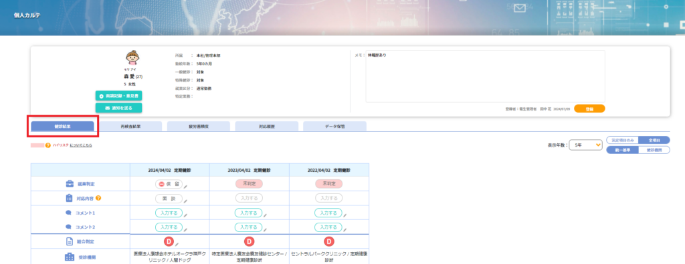Click 入力する for 2024 コメント2
The width and height of the screenshot is (685, 264).
click(x=169, y=227)
